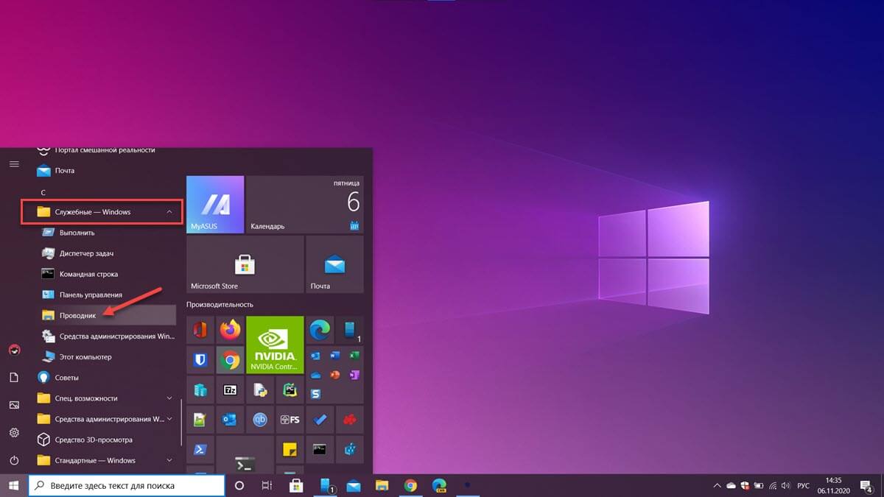The width and height of the screenshot is (884, 497).
Task: Open the notification center with 4 alerts
Action: pyautogui.click(x=866, y=486)
